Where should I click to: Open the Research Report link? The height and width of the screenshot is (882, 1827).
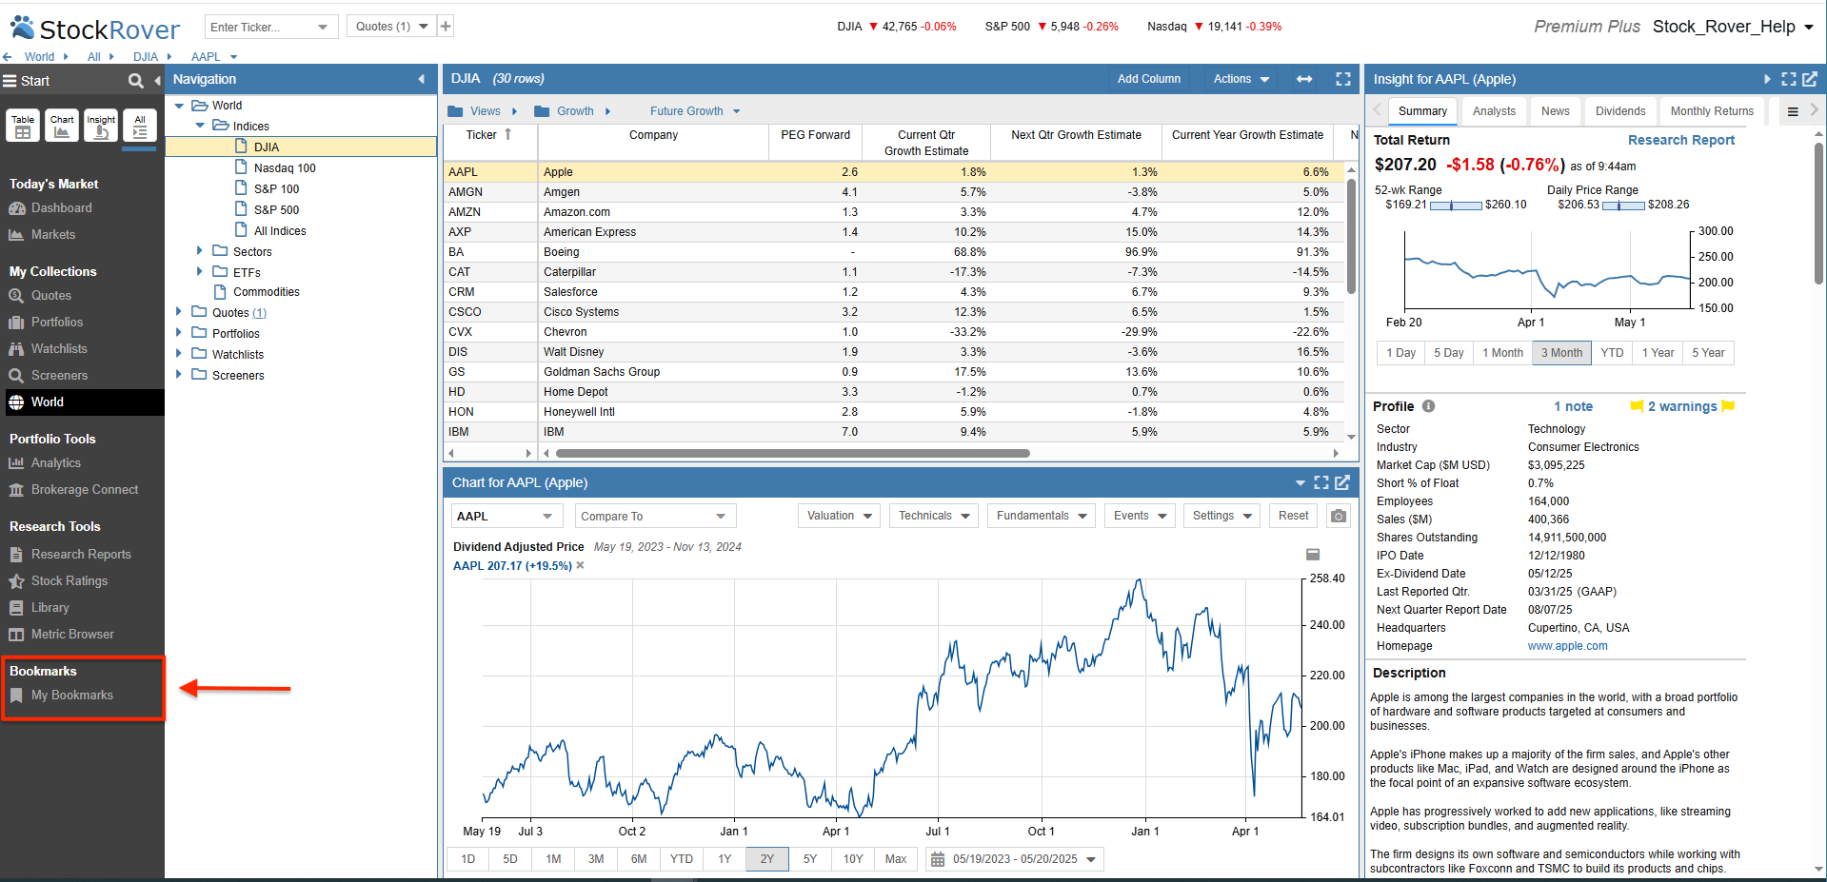tap(1680, 140)
